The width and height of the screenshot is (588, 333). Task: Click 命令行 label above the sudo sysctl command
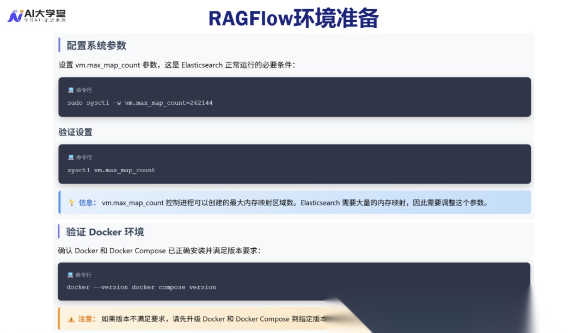(x=84, y=90)
